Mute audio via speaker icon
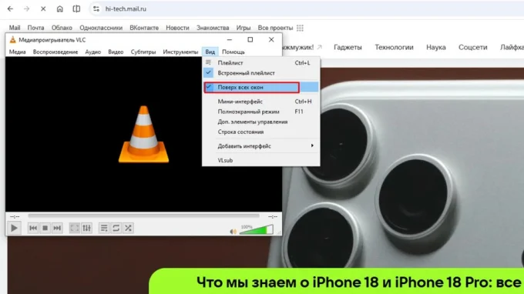Viewport: 524px width, 294px height. tap(233, 231)
